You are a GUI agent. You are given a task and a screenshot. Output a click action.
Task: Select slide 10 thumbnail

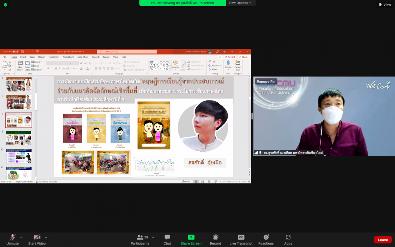19,156
